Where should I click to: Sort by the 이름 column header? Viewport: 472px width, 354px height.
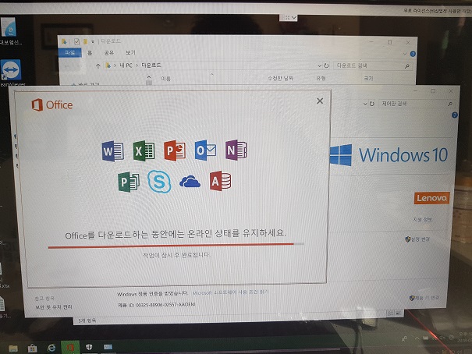[166, 79]
